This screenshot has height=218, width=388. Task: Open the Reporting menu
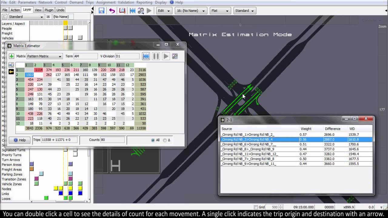click(144, 2)
